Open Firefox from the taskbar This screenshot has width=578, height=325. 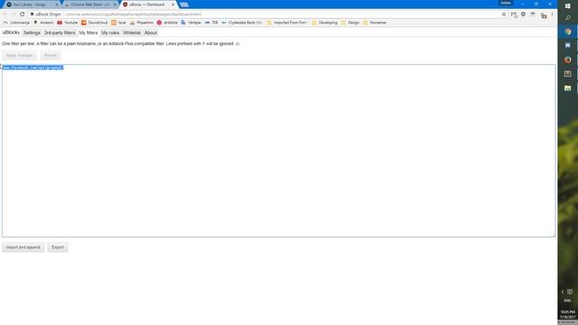568,60
